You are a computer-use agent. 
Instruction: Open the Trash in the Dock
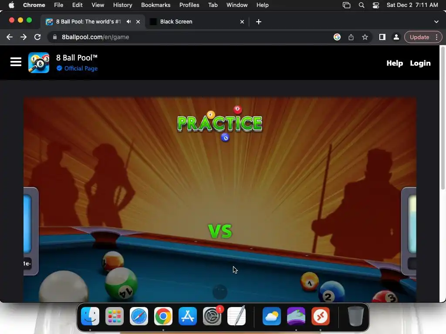(x=355, y=316)
